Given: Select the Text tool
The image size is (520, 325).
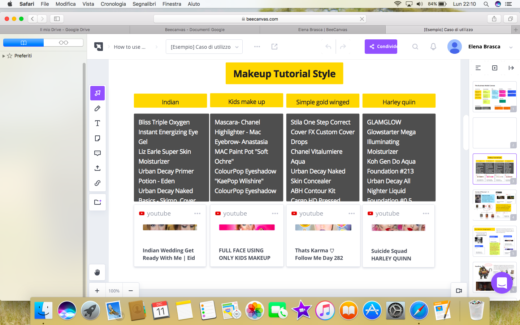Looking at the screenshot, I should pos(97,123).
